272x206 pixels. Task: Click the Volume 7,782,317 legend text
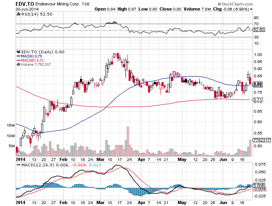point(36,65)
